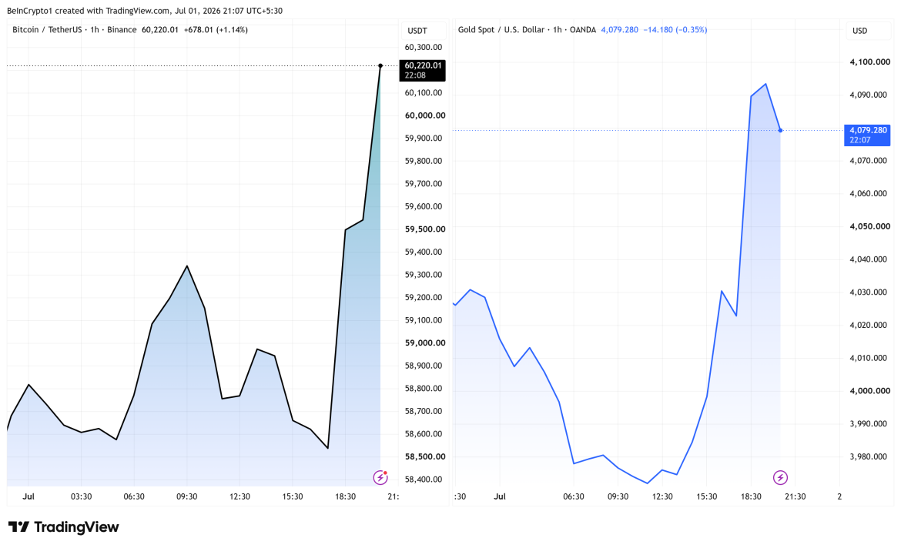Open the USD currency selector
The height and width of the screenshot is (548, 901).
click(868, 31)
